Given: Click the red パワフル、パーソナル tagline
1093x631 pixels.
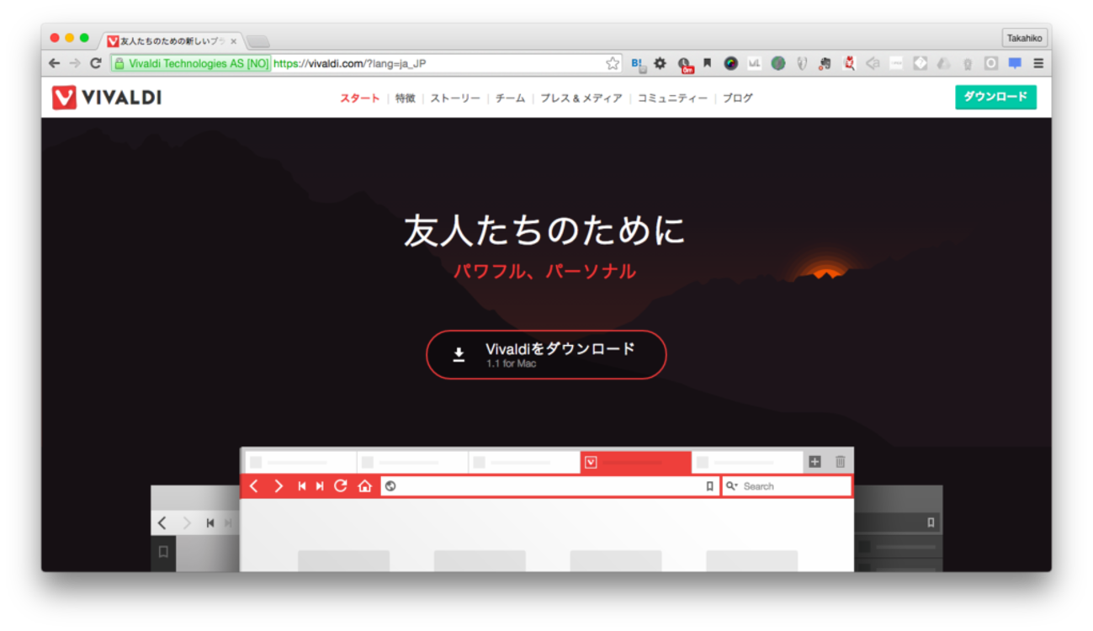Looking at the screenshot, I should click(545, 271).
